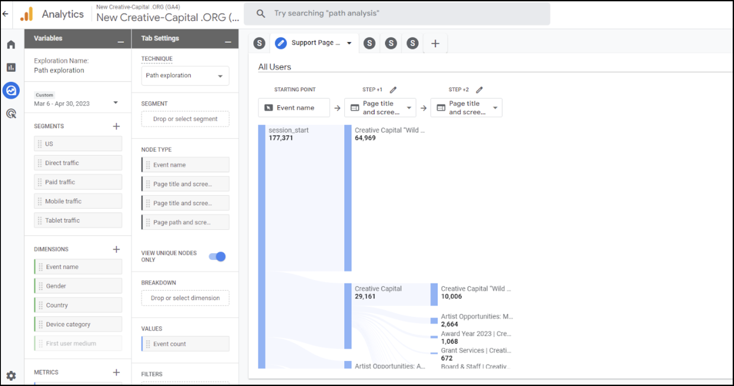Viewport: 734px width, 386px height.
Task: Click the Event name node type
Action: pyautogui.click(x=185, y=165)
